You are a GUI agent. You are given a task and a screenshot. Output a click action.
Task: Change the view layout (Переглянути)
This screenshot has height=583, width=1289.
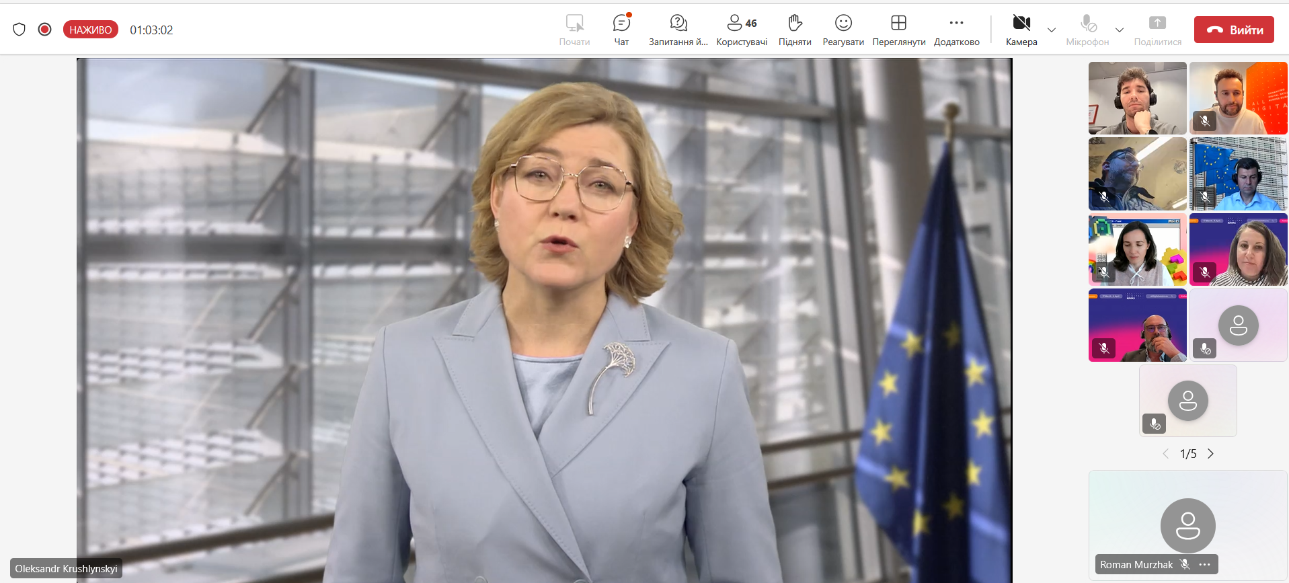[x=898, y=30]
